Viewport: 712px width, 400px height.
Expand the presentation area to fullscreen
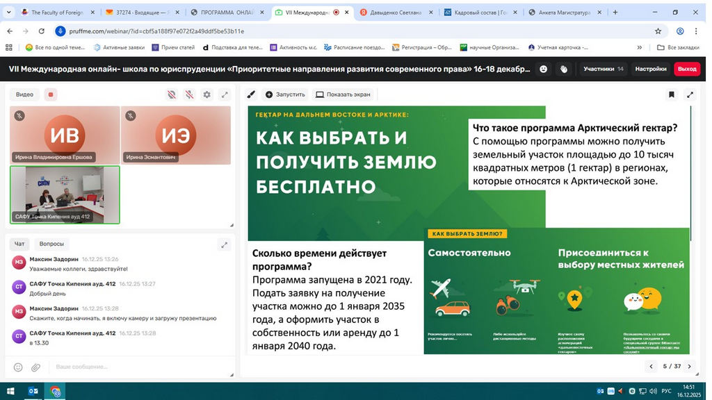[690, 94]
